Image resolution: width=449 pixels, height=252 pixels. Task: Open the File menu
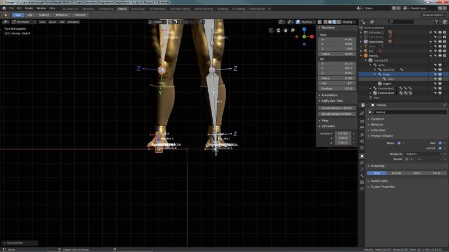coord(11,8)
